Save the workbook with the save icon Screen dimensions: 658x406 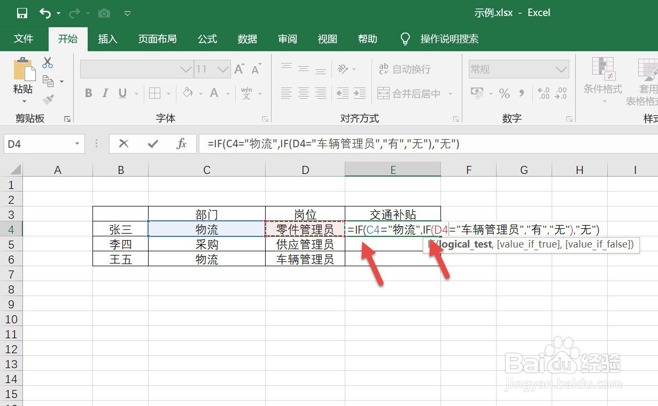coord(21,12)
